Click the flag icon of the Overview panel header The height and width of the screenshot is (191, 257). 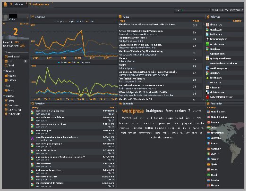pyautogui.click(x=33, y=17)
